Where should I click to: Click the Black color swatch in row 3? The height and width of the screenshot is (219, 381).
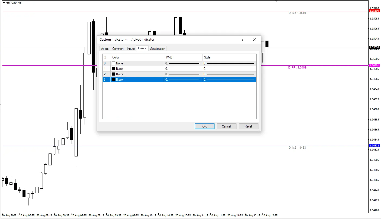coord(114,80)
